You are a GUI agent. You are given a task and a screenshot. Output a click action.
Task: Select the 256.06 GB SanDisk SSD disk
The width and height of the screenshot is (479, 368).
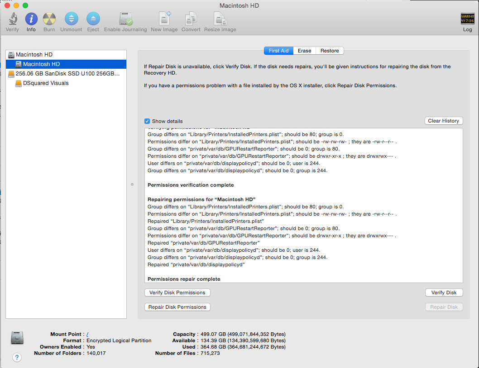tap(66, 74)
